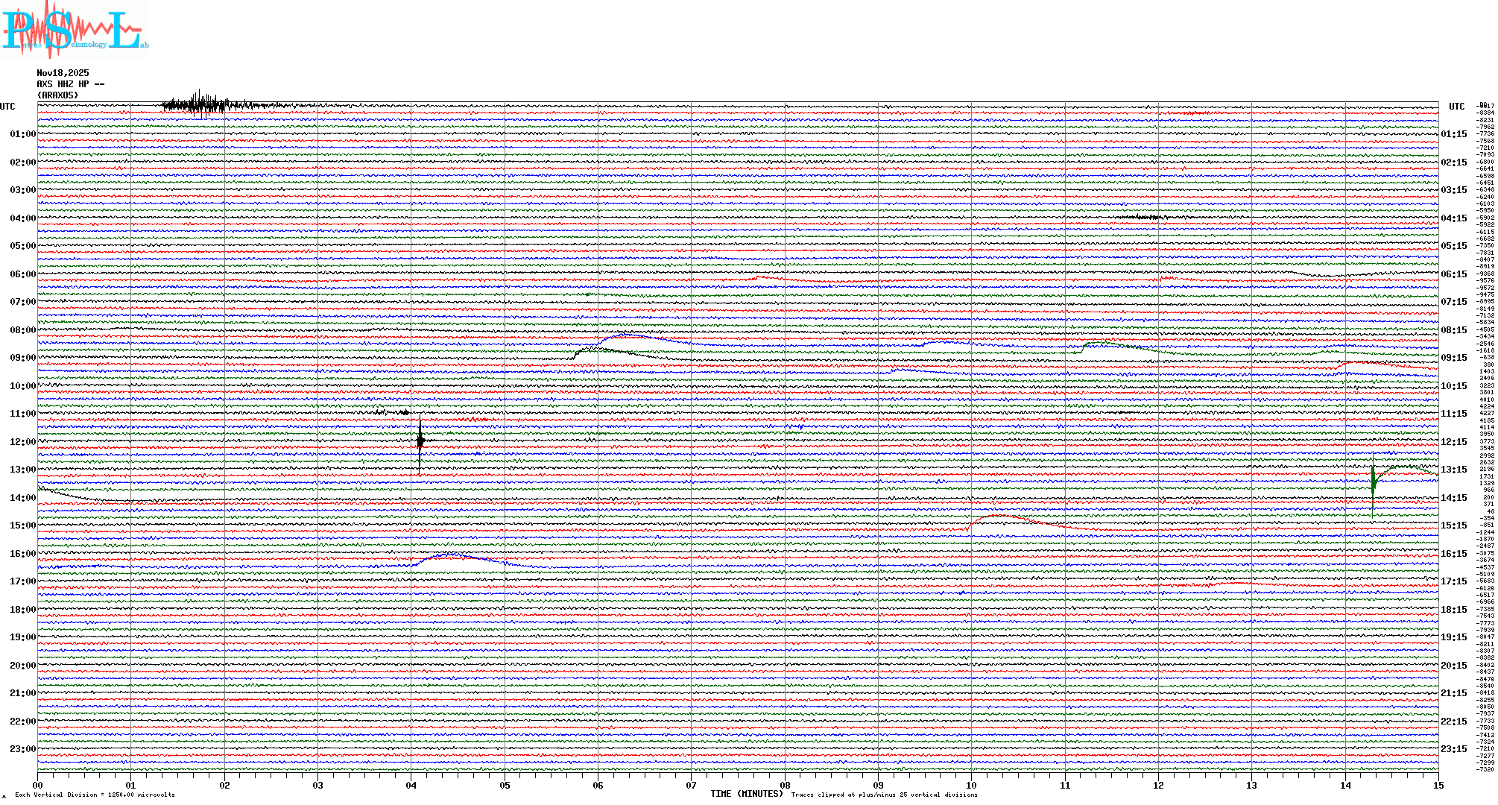The height and width of the screenshot is (805, 1498).
Task: Click the Nov18,2025 date label
Action: point(63,73)
